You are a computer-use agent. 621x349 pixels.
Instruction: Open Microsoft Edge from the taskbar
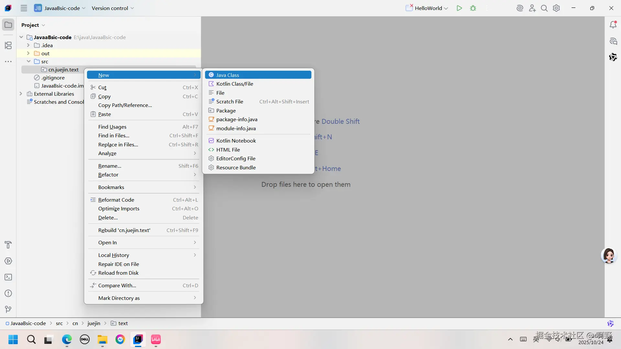coord(67,339)
